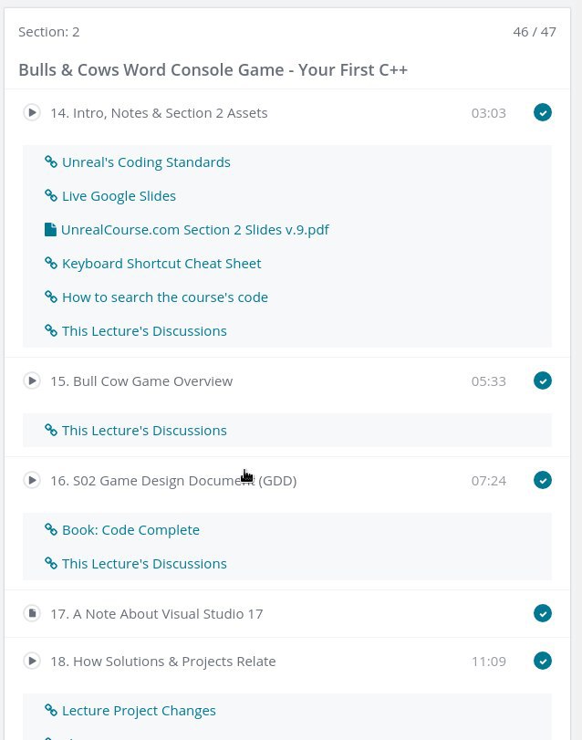Click link icon beside Unreal's Coding Standards

pyautogui.click(x=51, y=162)
